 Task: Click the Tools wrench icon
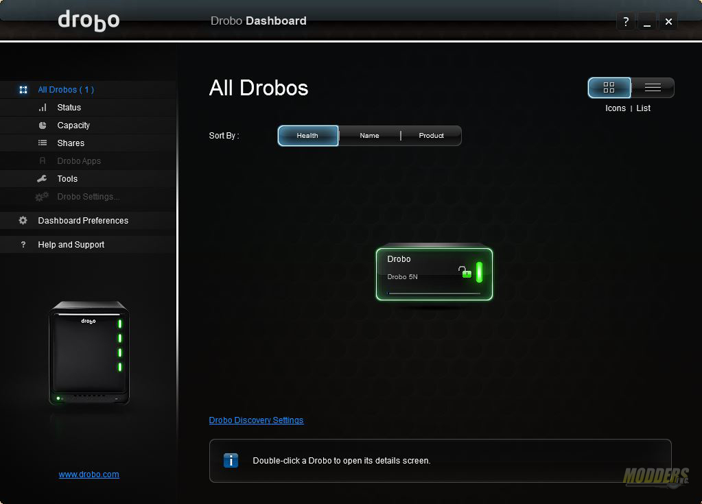(42, 178)
